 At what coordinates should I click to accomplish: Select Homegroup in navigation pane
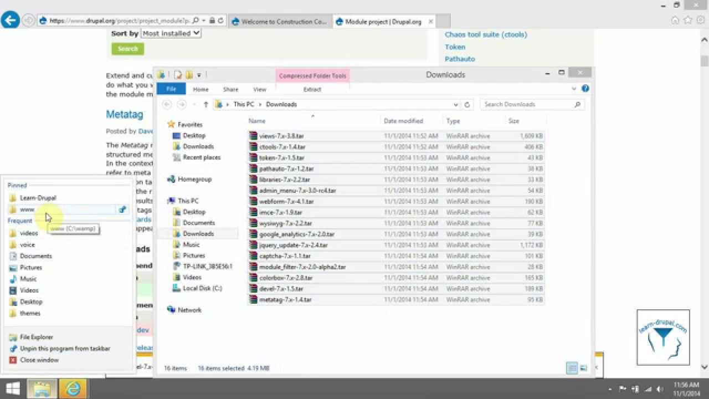(194, 179)
